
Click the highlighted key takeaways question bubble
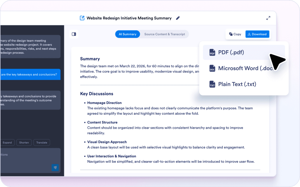pos(29,74)
